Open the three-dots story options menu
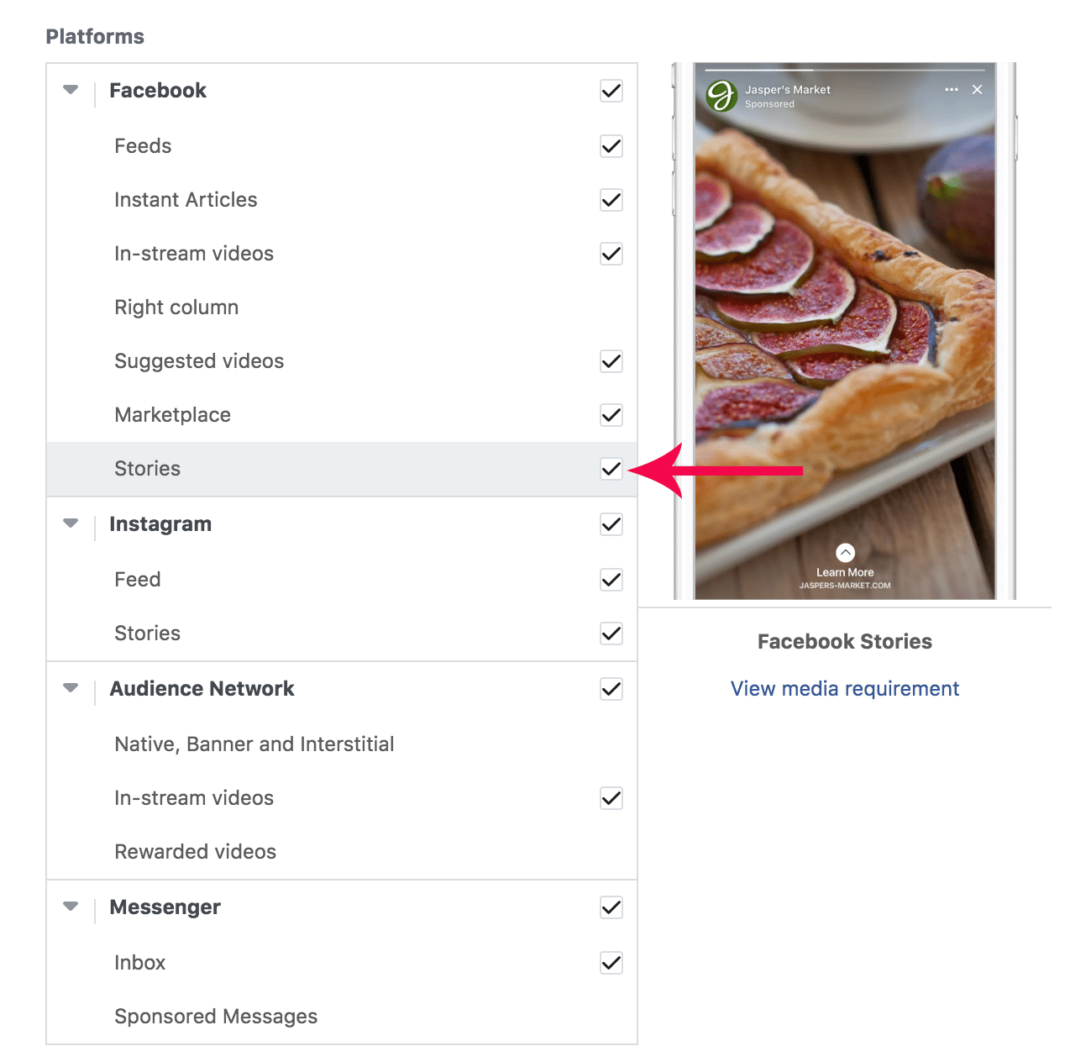 [951, 90]
